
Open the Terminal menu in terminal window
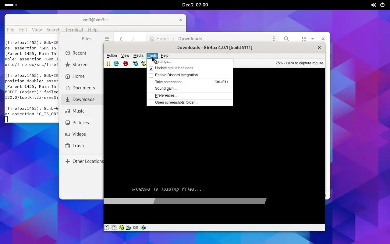point(74,30)
